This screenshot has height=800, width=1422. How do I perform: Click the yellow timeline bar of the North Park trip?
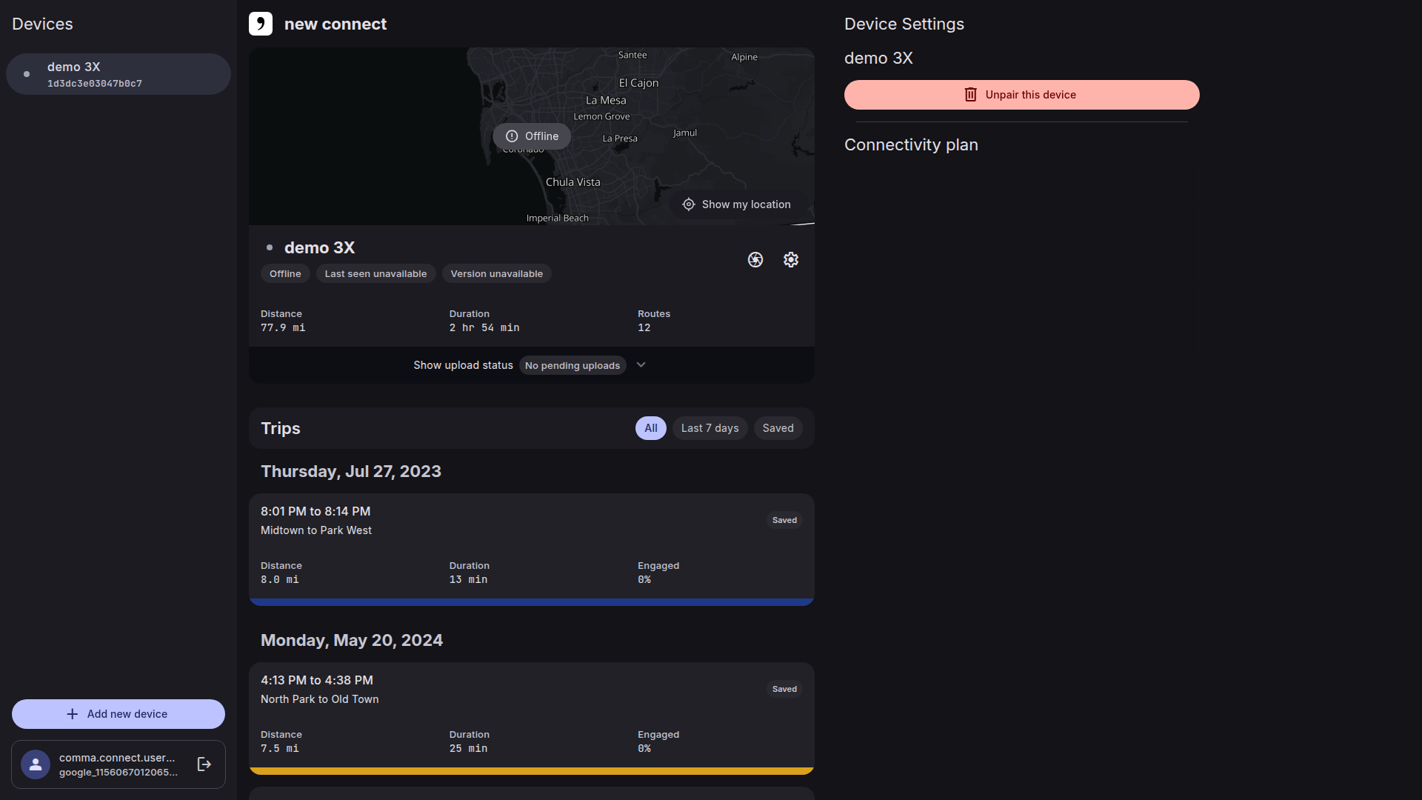point(531,771)
